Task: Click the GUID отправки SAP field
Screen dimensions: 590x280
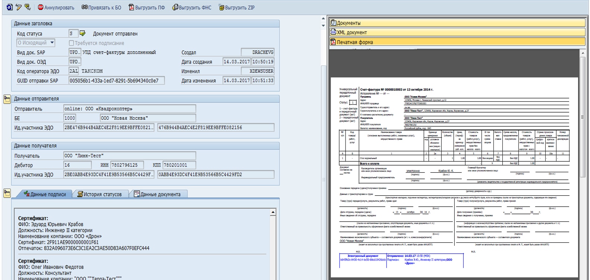Action: pos(117,81)
